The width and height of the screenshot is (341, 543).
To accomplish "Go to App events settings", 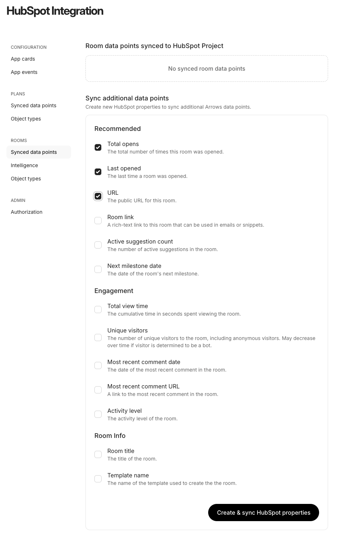I will (x=24, y=72).
